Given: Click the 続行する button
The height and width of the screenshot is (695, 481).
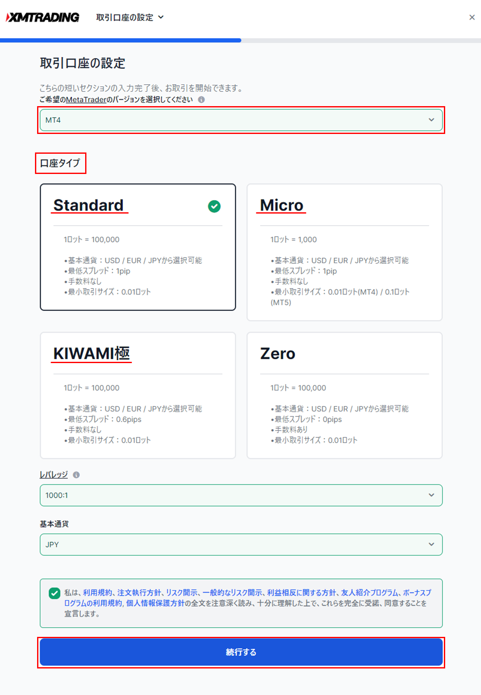Looking at the screenshot, I should (241, 652).
